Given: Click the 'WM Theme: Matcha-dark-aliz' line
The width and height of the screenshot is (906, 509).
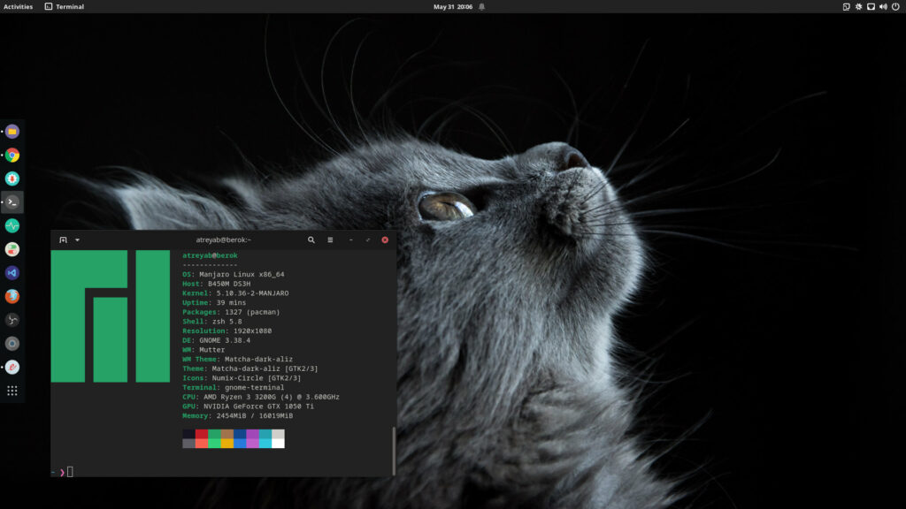Looking at the screenshot, I should tap(237, 360).
